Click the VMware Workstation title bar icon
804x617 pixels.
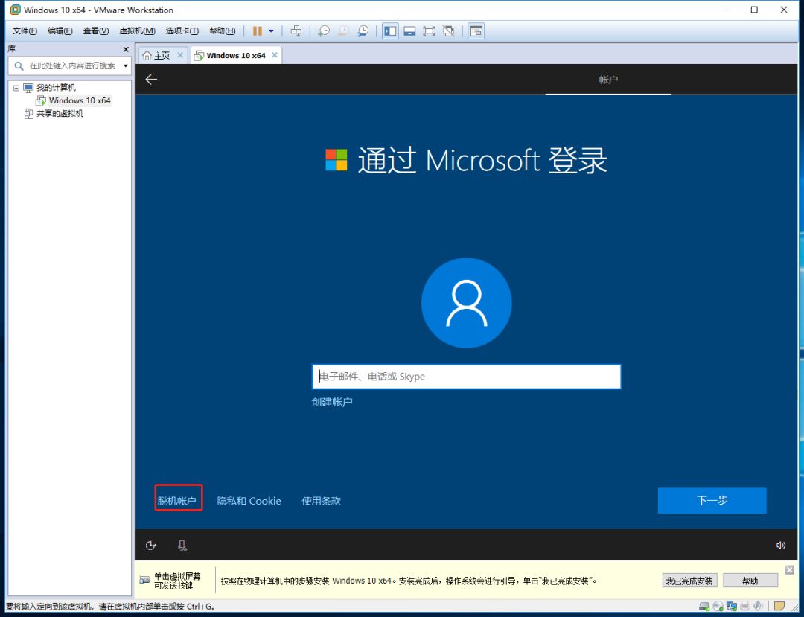pyautogui.click(x=16, y=10)
